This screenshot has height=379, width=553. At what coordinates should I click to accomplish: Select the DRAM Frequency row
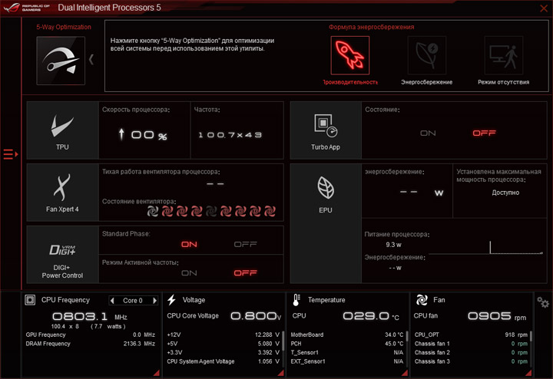point(91,344)
